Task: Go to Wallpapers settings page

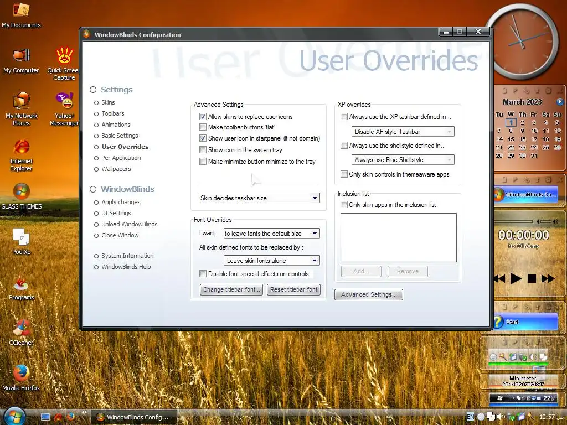Action: (x=116, y=169)
